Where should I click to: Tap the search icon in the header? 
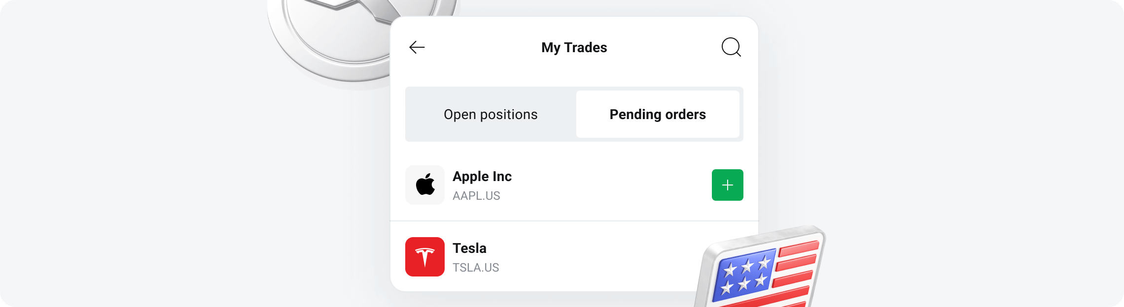731,47
